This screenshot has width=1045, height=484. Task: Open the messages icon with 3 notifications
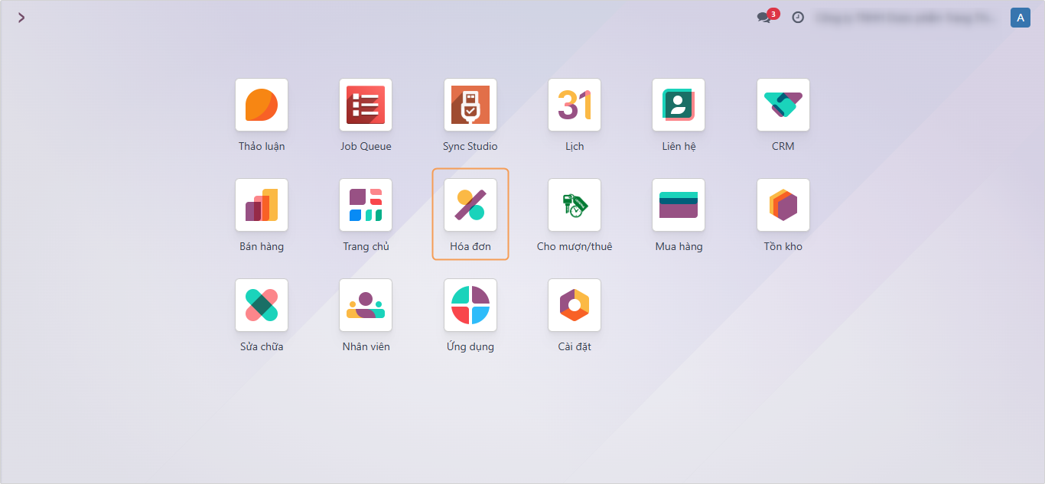point(764,18)
